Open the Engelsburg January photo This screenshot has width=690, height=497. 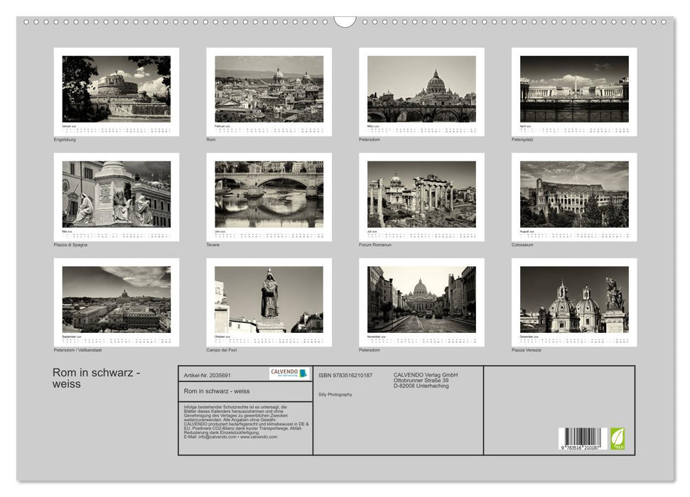[117, 89]
